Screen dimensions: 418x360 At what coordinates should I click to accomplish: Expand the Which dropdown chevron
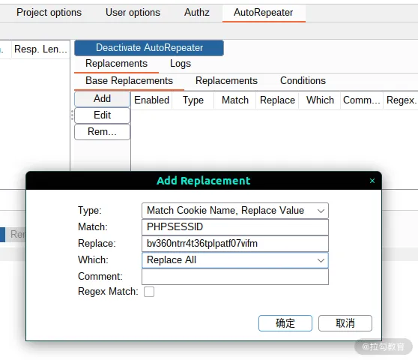(x=321, y=260)
